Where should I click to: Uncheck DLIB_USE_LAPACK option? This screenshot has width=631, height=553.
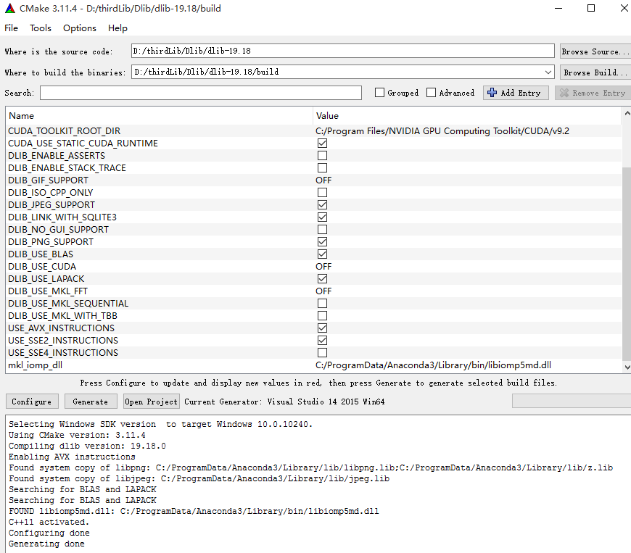[x=322, y=279]
